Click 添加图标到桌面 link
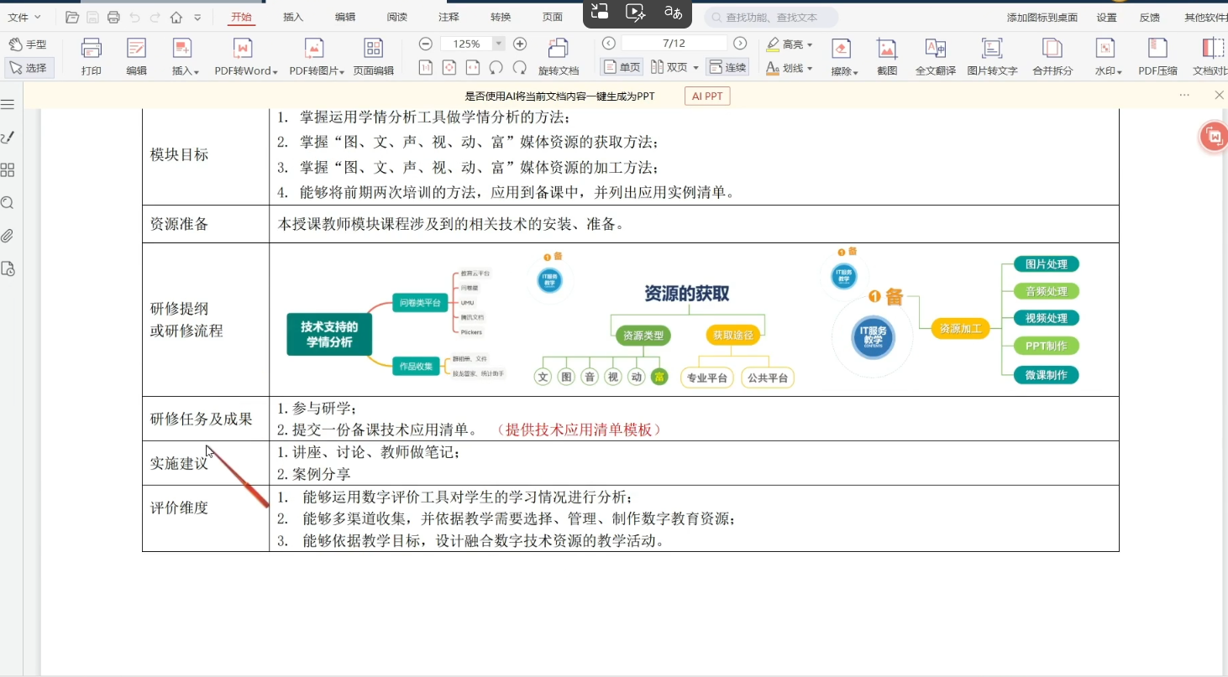This screenshot has height=677, width=1228. pyautogui.click(x=1042, y=18)
